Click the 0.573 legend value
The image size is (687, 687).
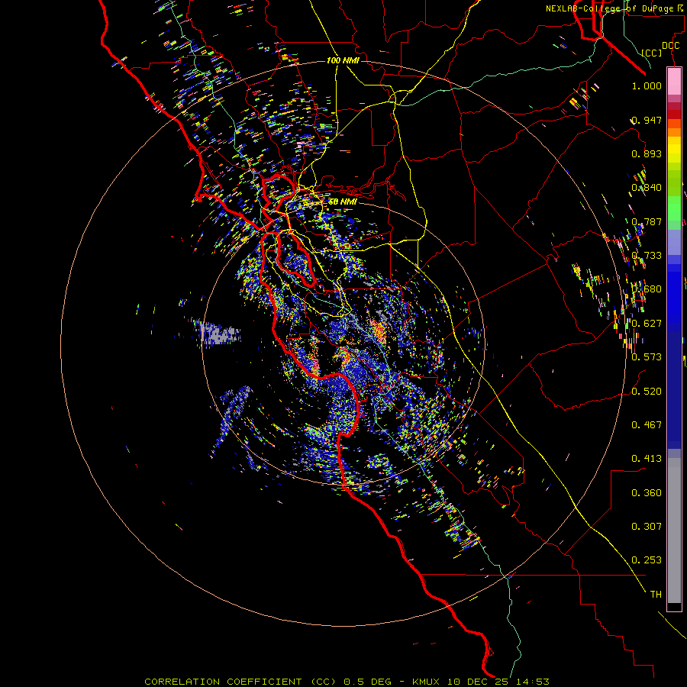click(x=647, y=357)
